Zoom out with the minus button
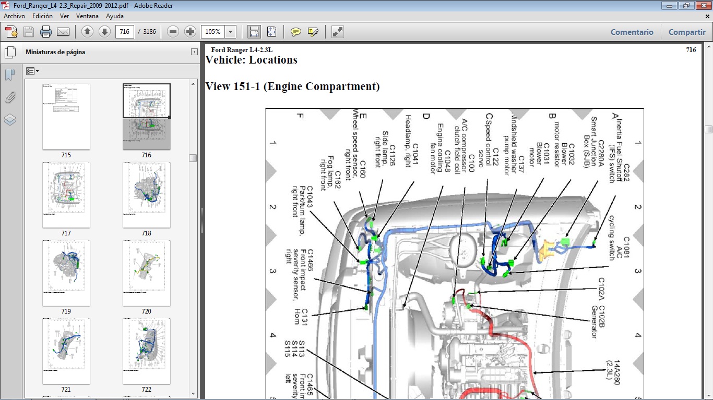 (x=173, y=32)
